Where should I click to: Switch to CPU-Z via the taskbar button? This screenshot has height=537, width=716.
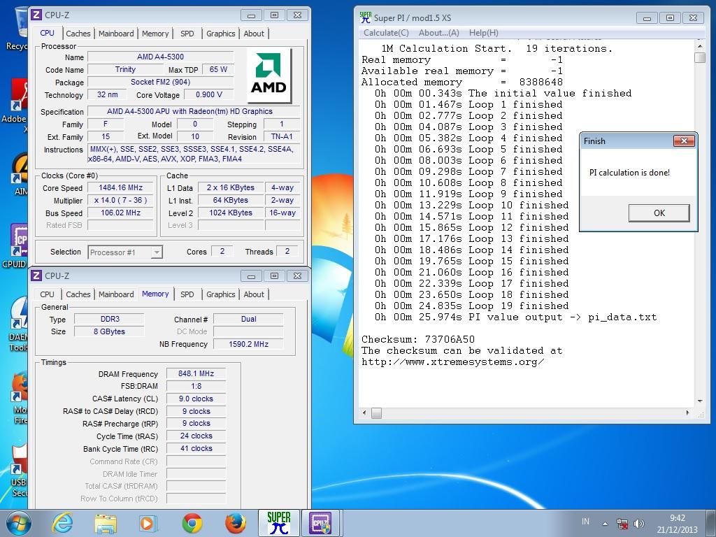click(x=320, y=523)
